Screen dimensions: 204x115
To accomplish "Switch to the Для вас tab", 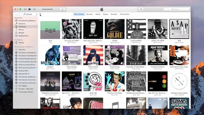I will tap(90, 14).
